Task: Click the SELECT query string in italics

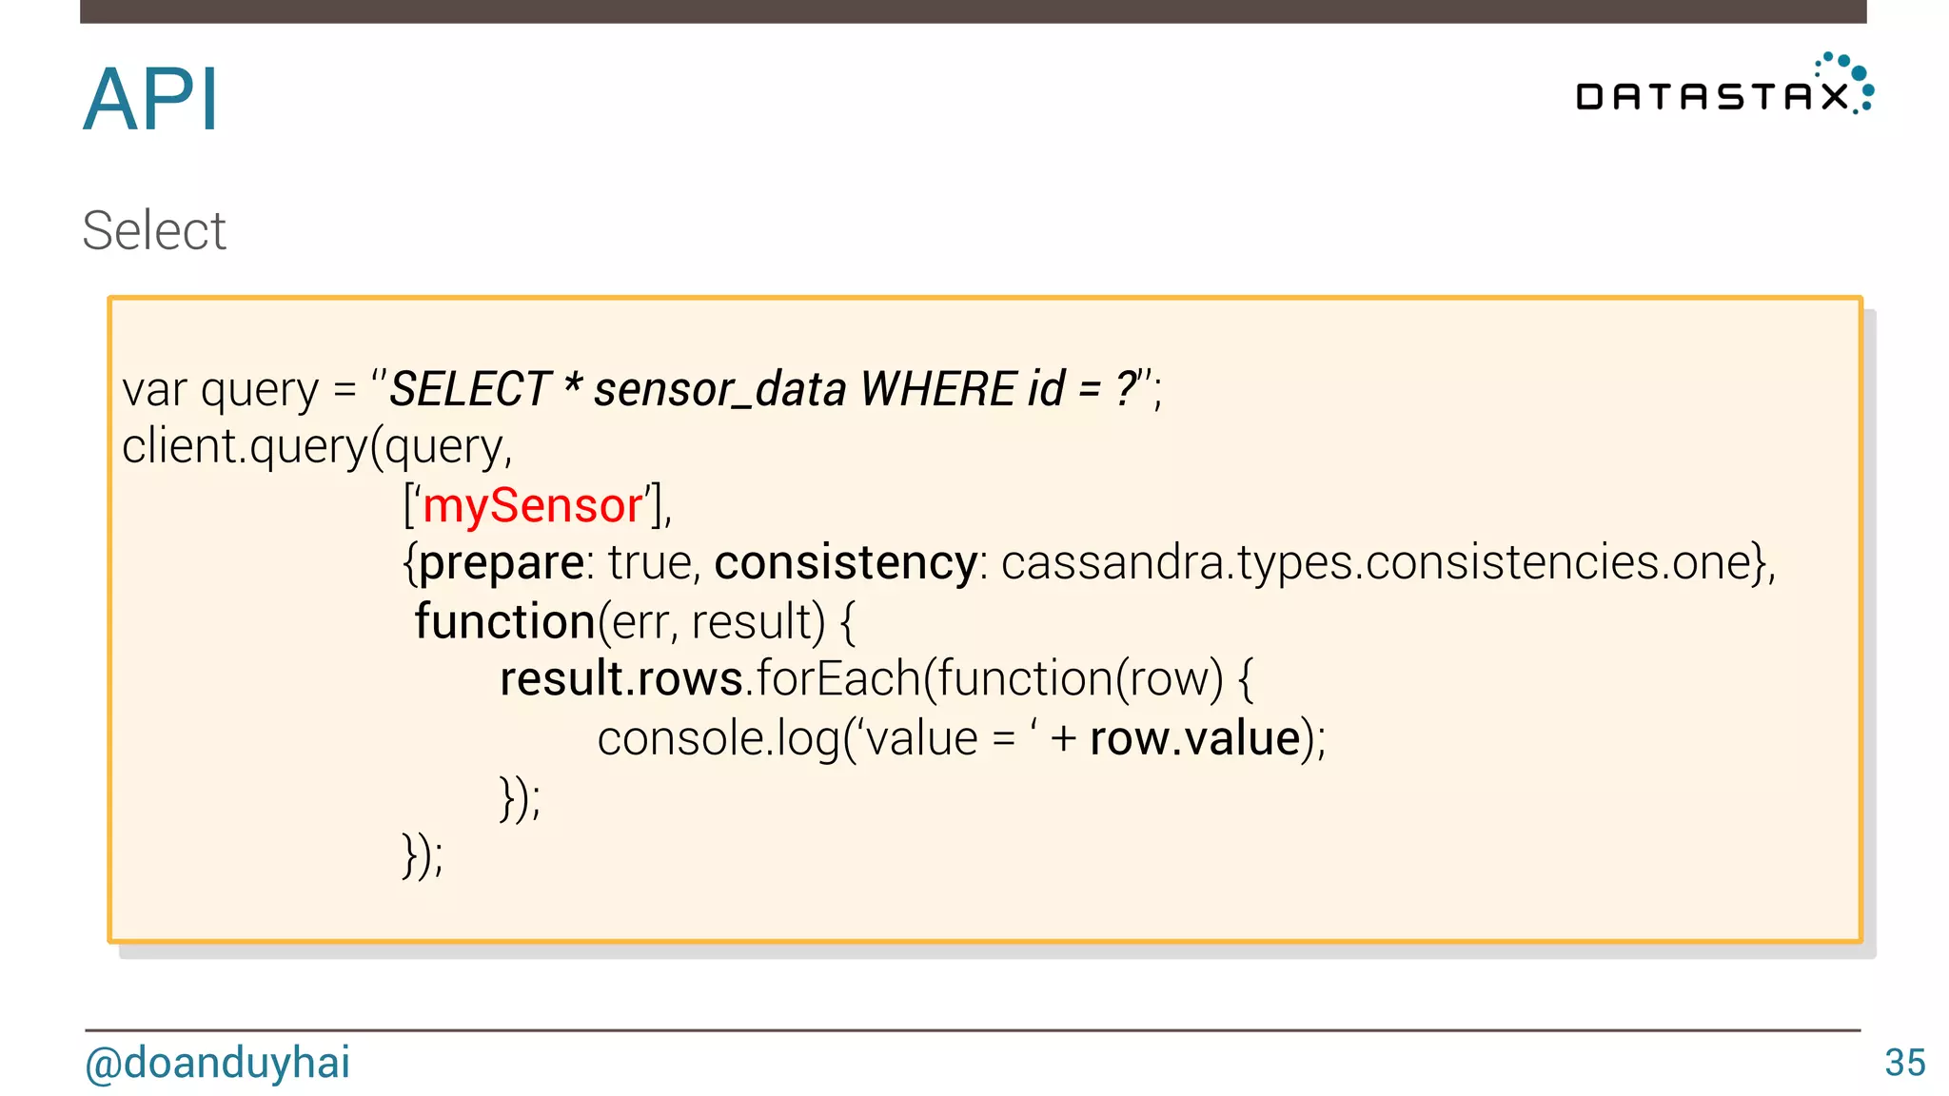Action: click(763, 389)
